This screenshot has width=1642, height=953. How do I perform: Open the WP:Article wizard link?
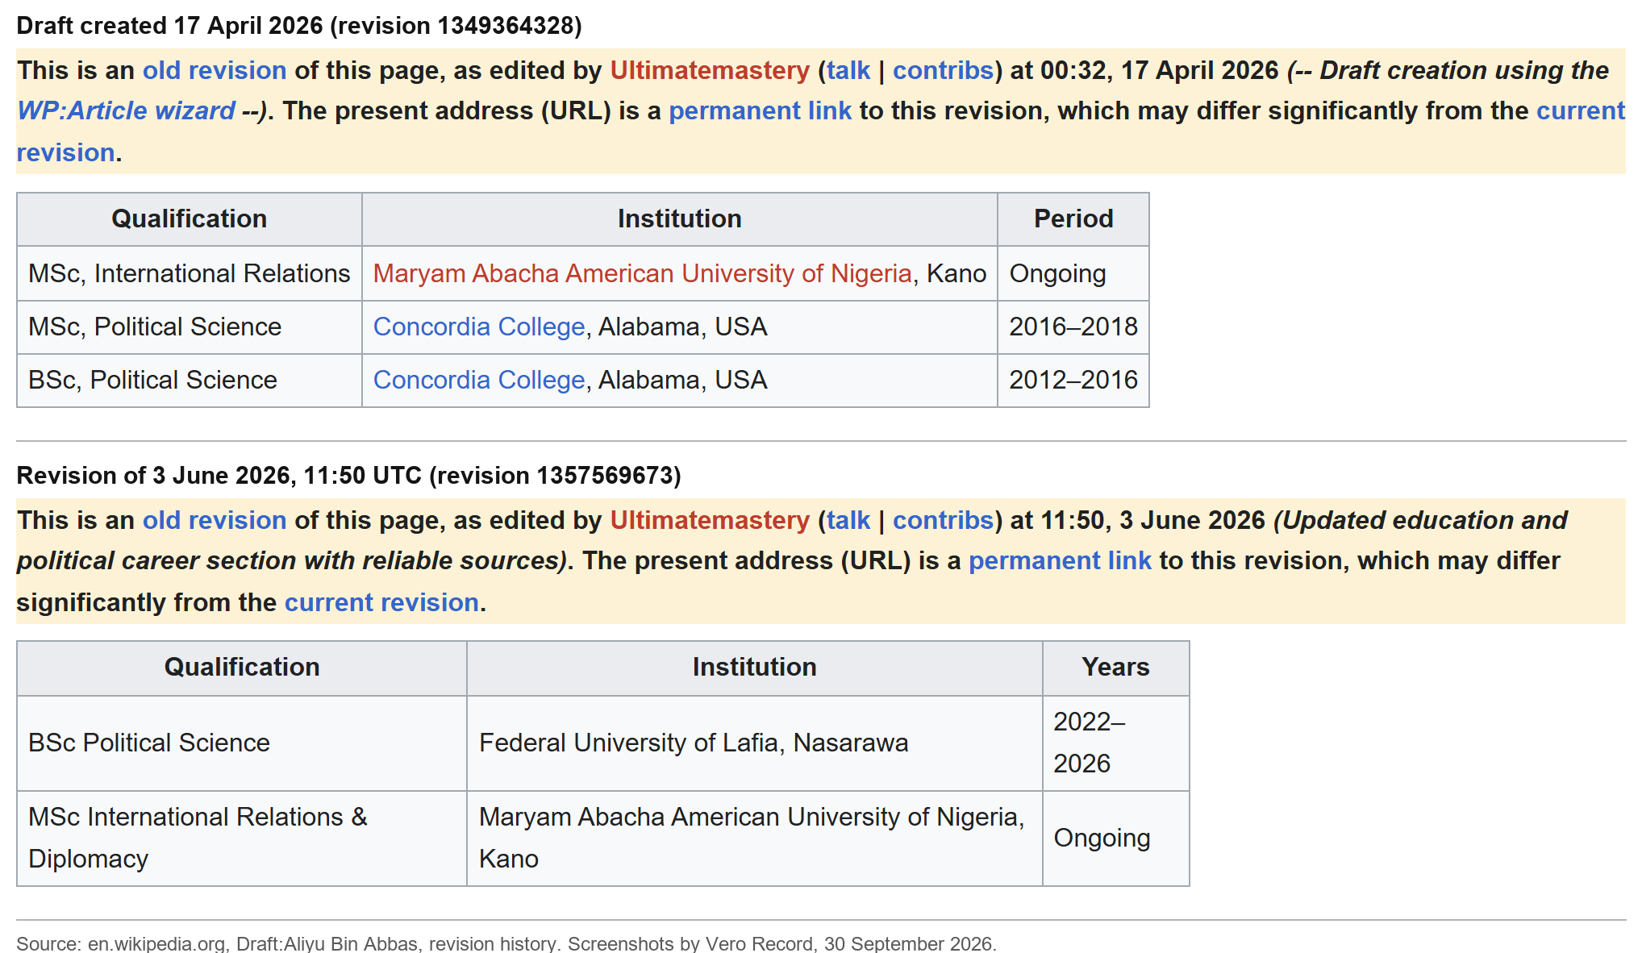(126, 110)
